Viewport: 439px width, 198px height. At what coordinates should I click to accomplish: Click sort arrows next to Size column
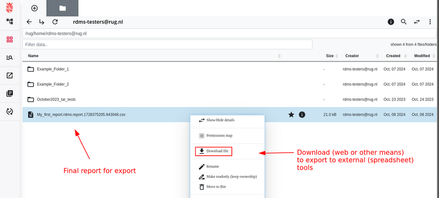click(337, 56)
